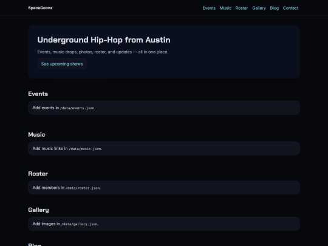Click the /data/events.json path text
This screenshot has width=328, height=246.
point(77,108)
